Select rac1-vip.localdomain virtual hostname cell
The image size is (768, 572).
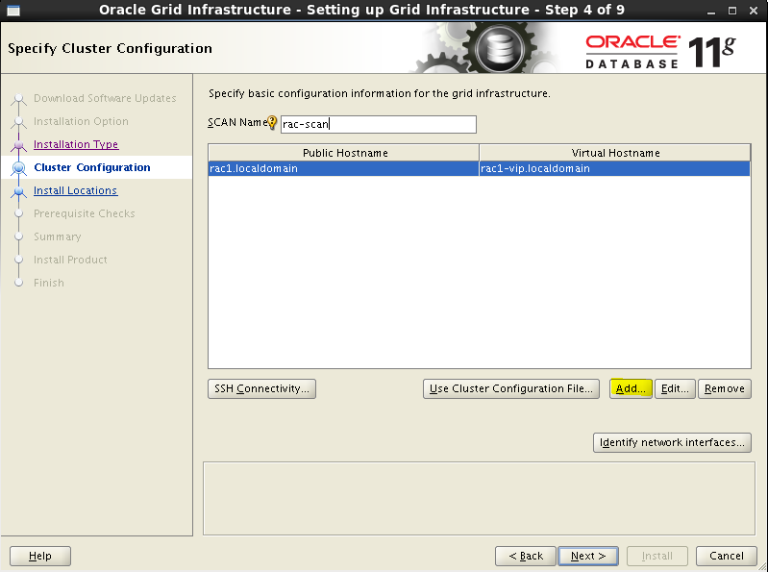(615, 168)
